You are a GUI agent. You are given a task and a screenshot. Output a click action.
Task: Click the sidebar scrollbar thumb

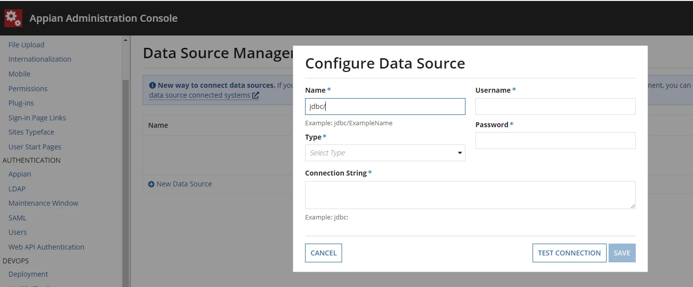125,182
